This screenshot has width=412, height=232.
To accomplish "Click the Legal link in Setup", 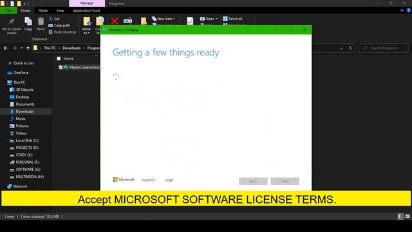I will pos(169,180).
